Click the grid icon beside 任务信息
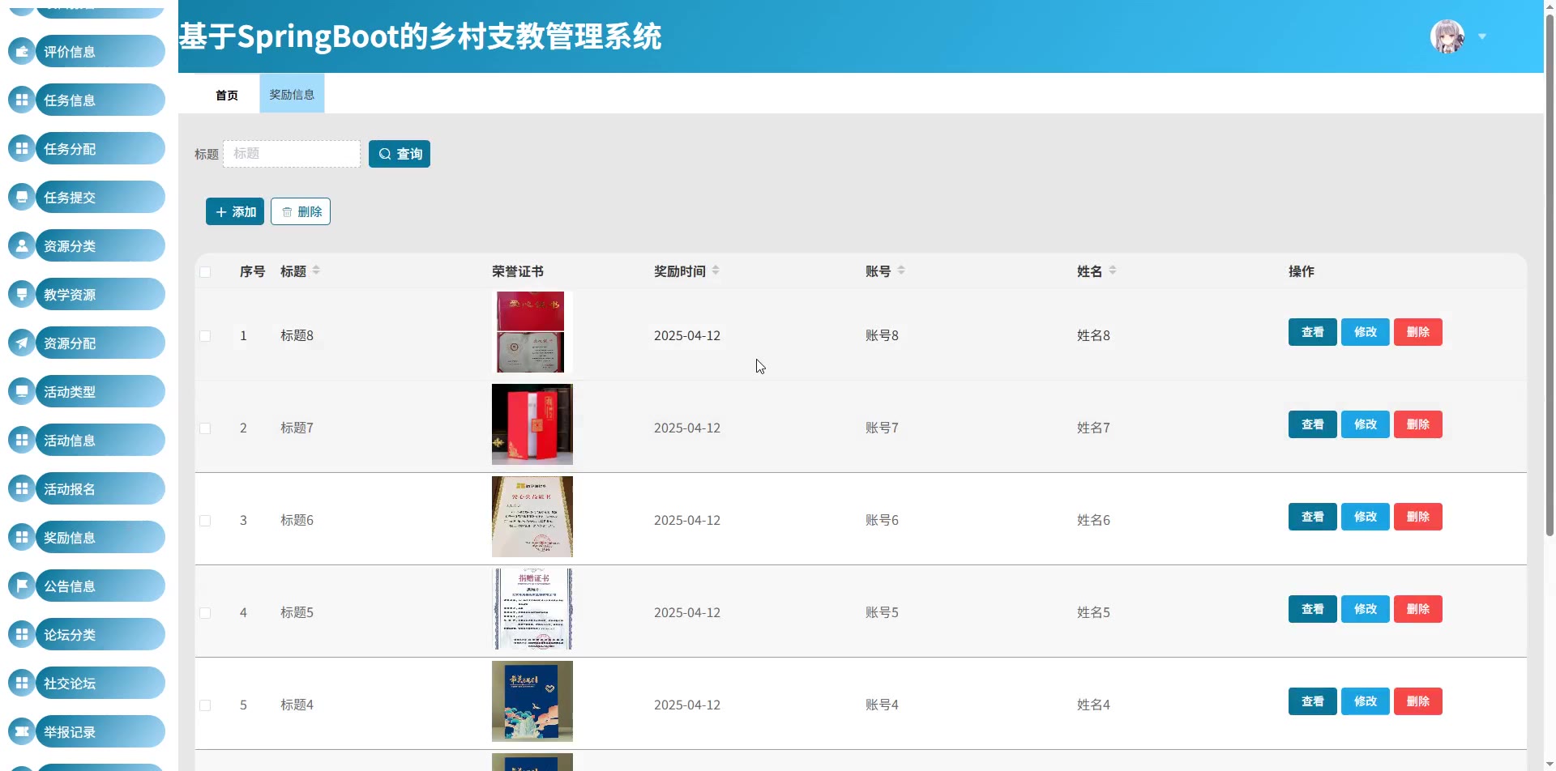 (22, 100)
